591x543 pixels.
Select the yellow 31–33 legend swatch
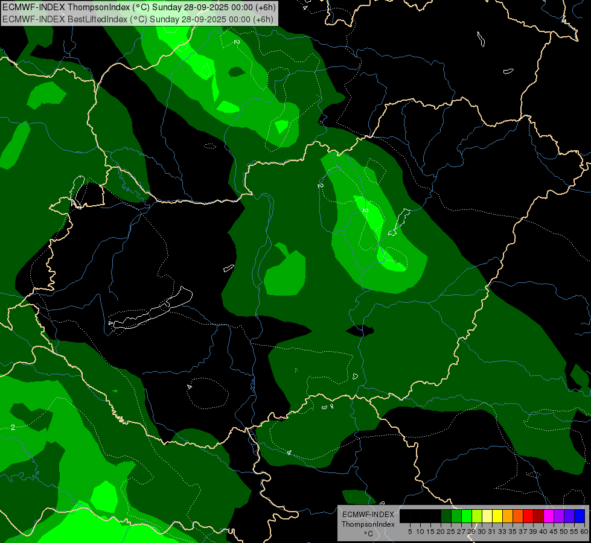(x=497, y=516)
